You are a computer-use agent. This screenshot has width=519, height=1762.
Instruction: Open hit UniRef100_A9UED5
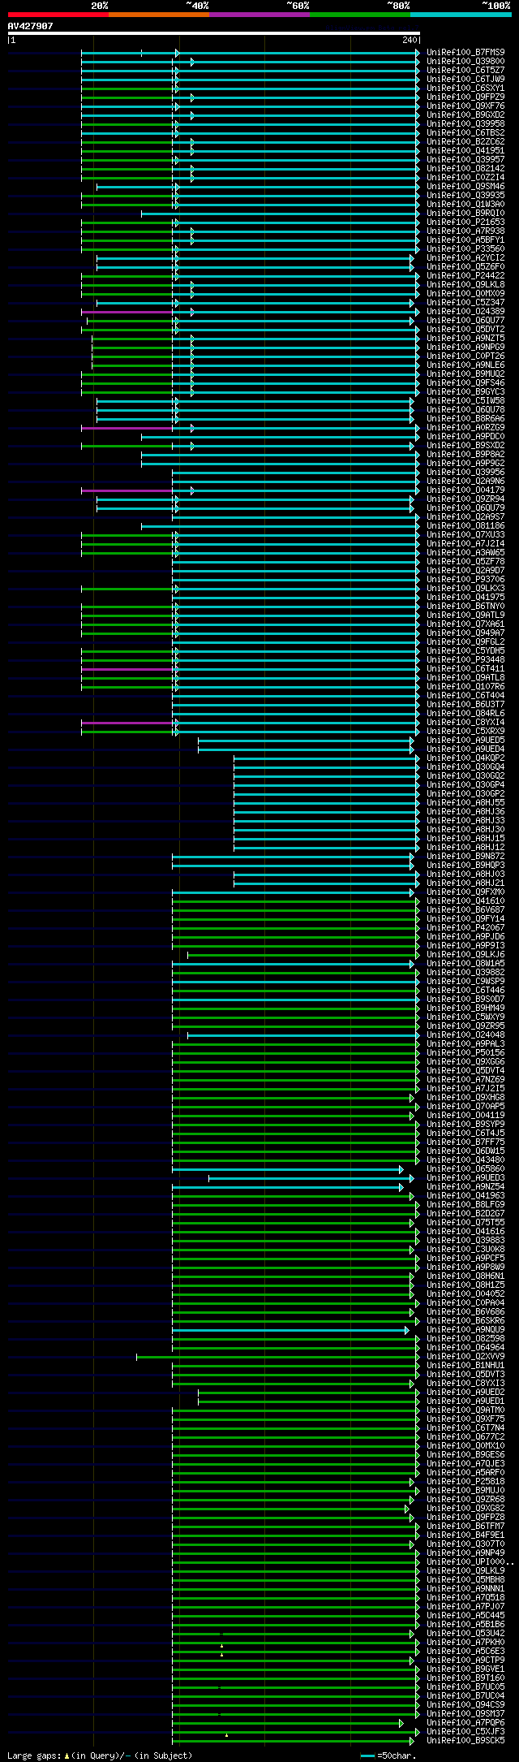pos(465,740)
